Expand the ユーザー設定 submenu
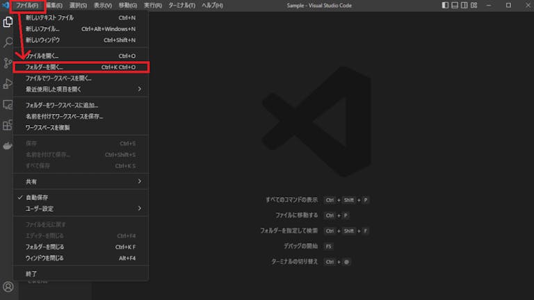 tap(81, 208)
